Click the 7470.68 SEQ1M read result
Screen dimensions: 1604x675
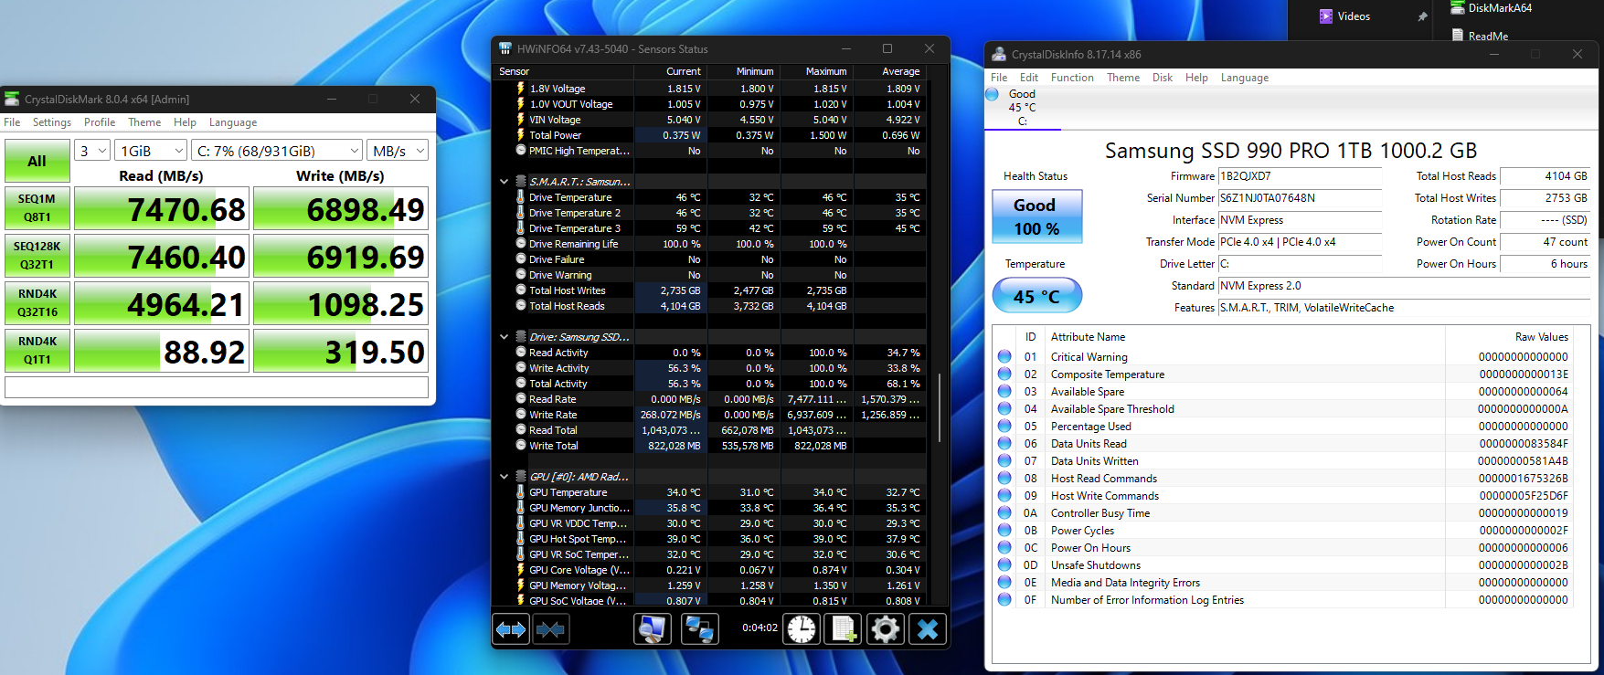161,209
